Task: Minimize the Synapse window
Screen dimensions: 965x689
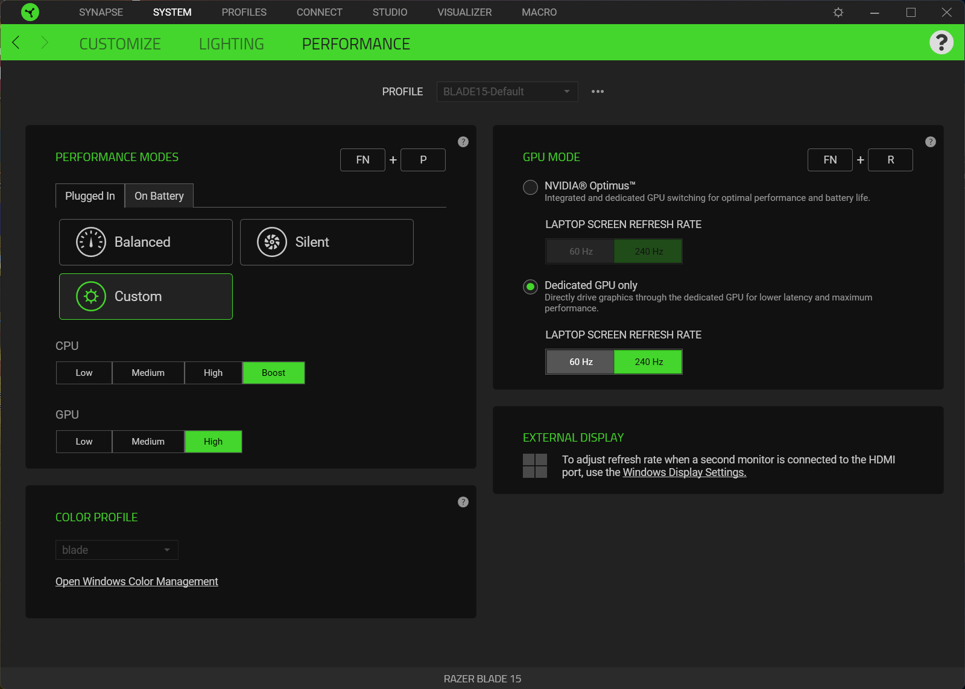Action: 875,12
